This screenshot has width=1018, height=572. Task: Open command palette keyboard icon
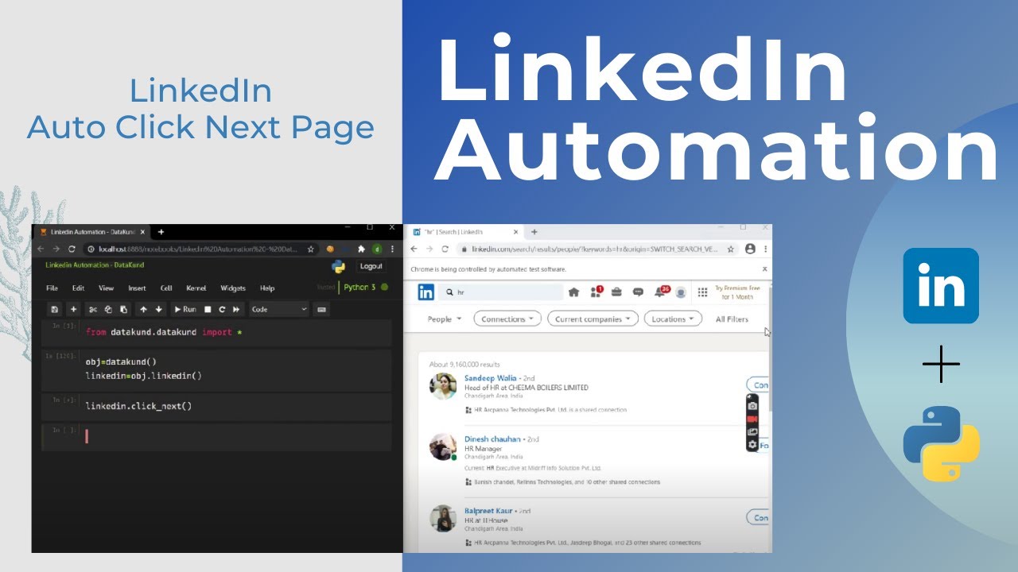pos(322,309)
